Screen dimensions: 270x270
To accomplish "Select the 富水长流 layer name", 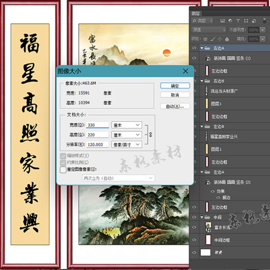I will click(222, 227).
